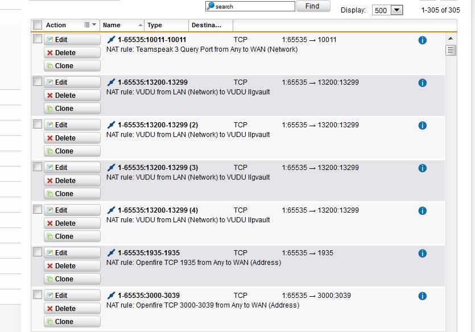Image resolution: width=475 pixels, height=332 pixels.
Task: Click the '1-305 of 305' pagination text
Action: [440, 10]
